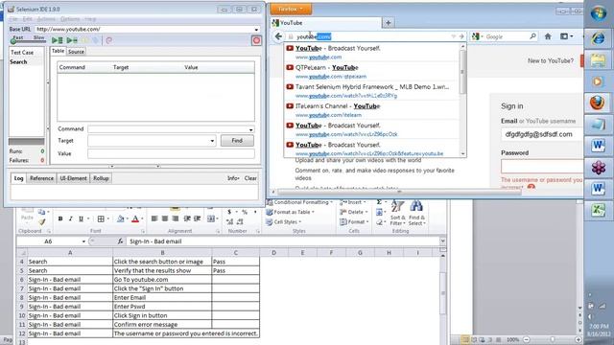Open the Target dropdown in Selenium IDE
The image size is (614, 345).
pos(212,141)
